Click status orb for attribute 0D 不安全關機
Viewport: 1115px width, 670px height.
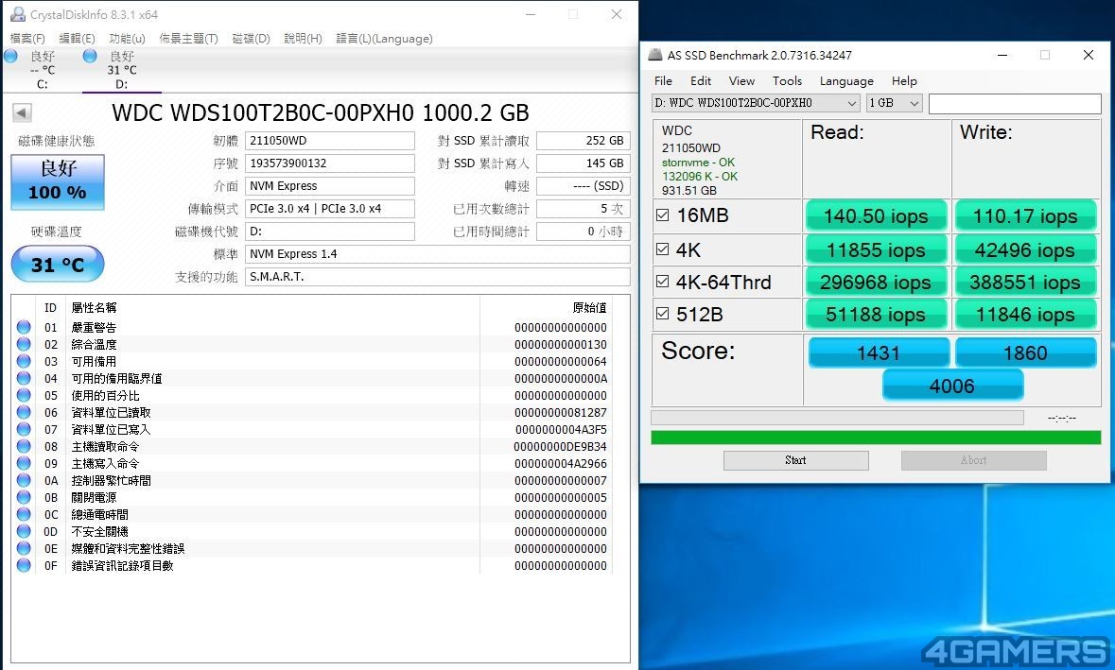point(25,532)
